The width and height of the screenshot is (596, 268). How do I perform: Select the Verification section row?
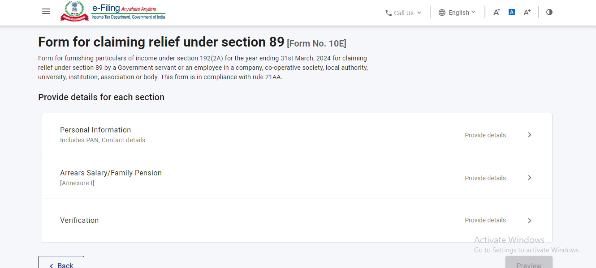pyautogui.click(x=79, y=221)
